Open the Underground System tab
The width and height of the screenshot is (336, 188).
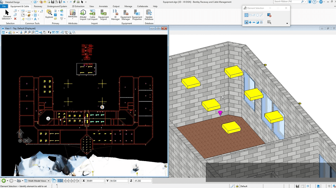tap(57, 6)
